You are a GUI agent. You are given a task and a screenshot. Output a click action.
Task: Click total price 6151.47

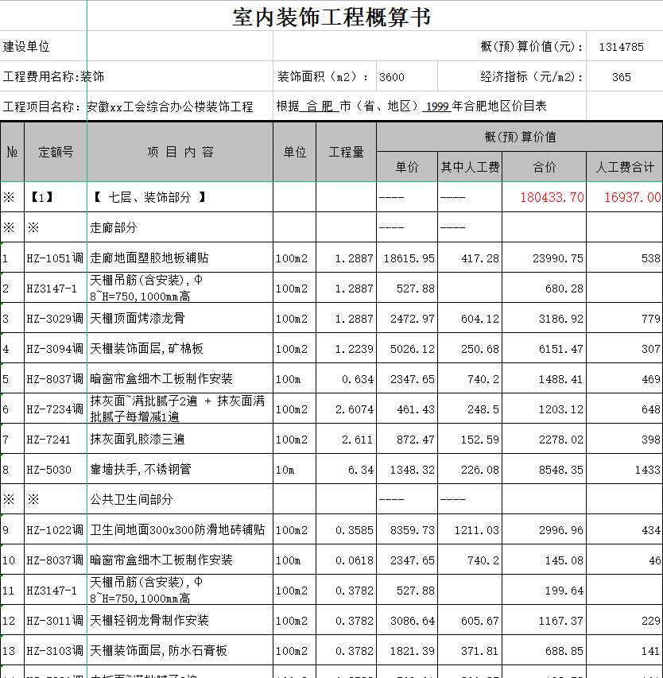[561, 349]
